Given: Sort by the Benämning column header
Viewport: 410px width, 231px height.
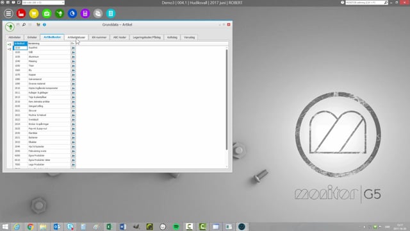Looking at the screenshot, I should pyautogui.click(x=49, y=44).
